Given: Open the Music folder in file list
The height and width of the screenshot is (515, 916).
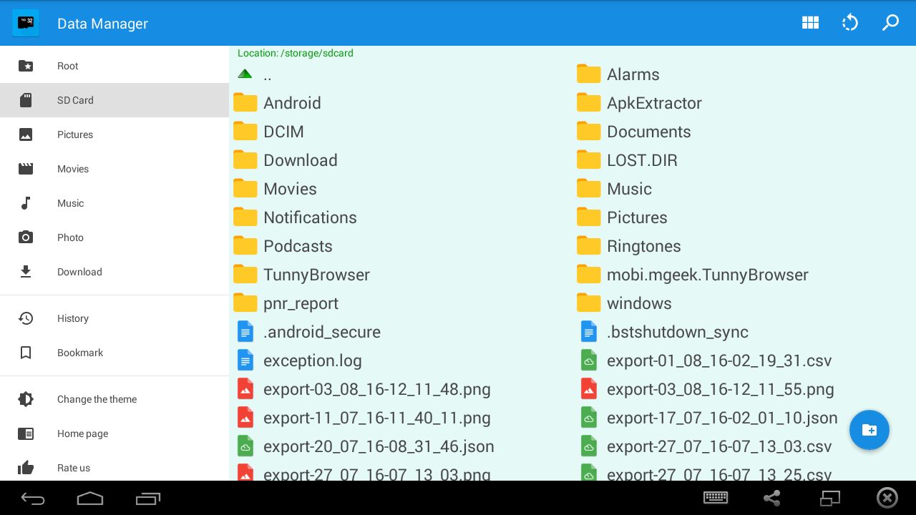Looking at the screenshot, I should [x=744, y=189].
